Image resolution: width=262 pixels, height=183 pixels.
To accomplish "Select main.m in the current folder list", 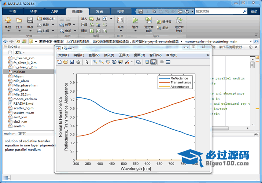I will 29,72.
